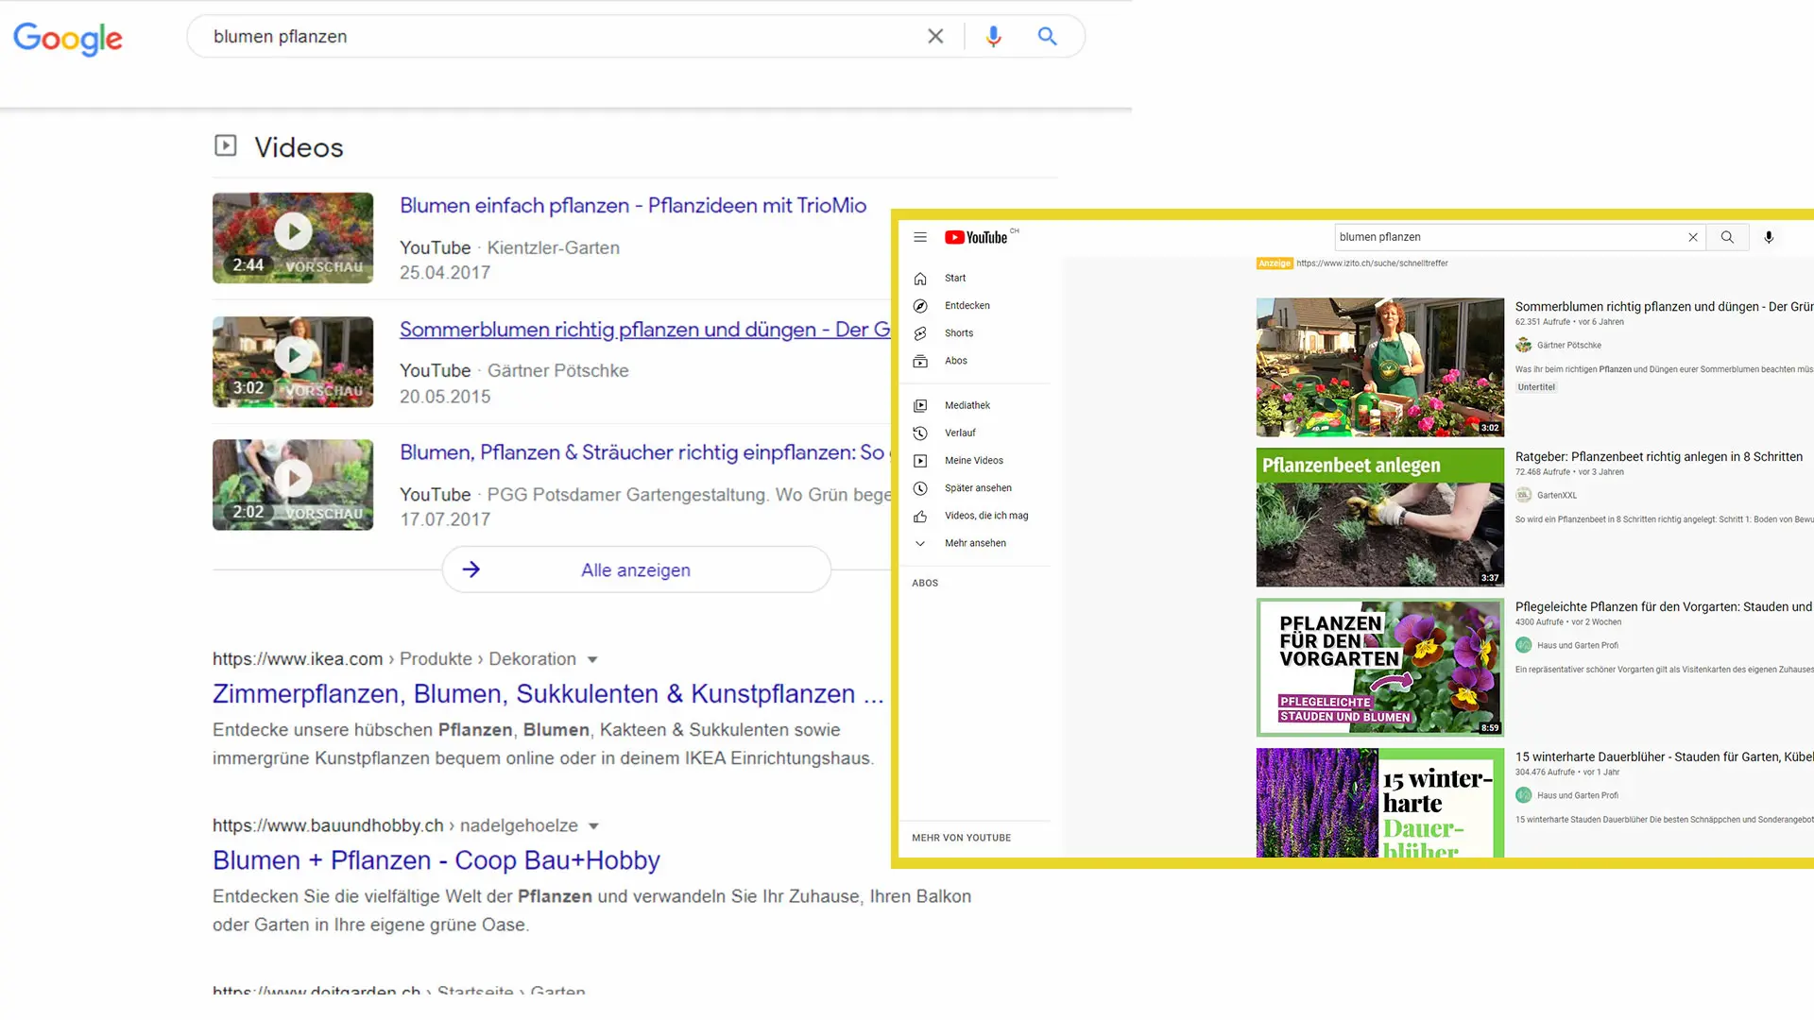The width and height of the screenshot is (1814, 1020).
Task: Start YouTube voice search microphone
Action: click(x=1769, y=237)
